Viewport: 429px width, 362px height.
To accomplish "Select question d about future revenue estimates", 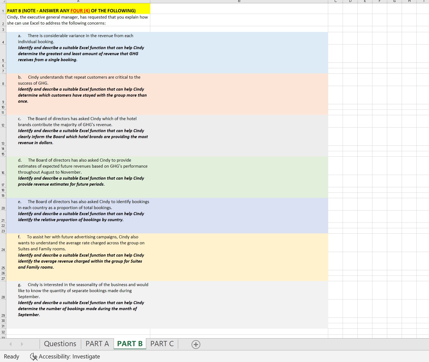I will (78, 166).
